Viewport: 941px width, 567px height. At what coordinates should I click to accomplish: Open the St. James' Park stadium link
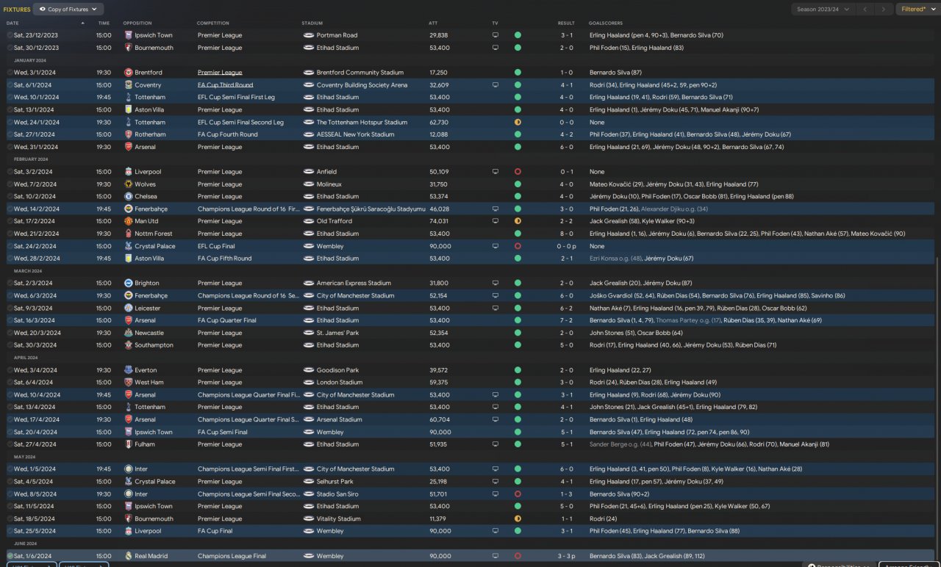(337, 333)
